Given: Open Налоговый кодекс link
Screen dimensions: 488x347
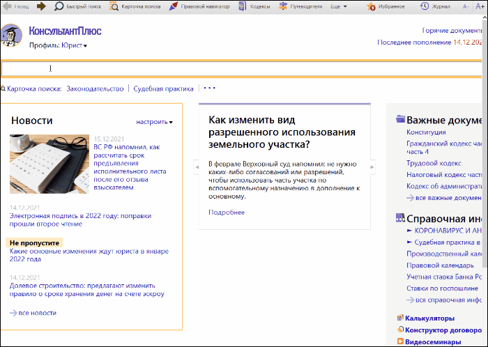Looking at the screenshot, I should click(444, 175).
